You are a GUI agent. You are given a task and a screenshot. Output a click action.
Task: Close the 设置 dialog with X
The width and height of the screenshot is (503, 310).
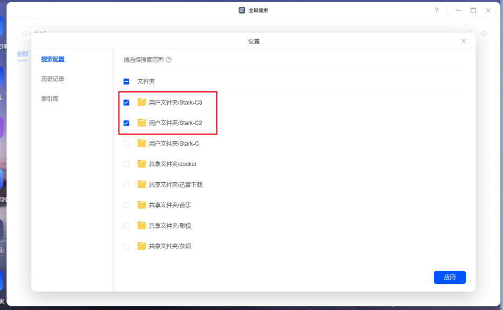pyautogui.click(x=464, y=41)
